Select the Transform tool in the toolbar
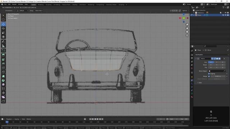230x129 pixels. pyautogui.click(x=3, y=37)
